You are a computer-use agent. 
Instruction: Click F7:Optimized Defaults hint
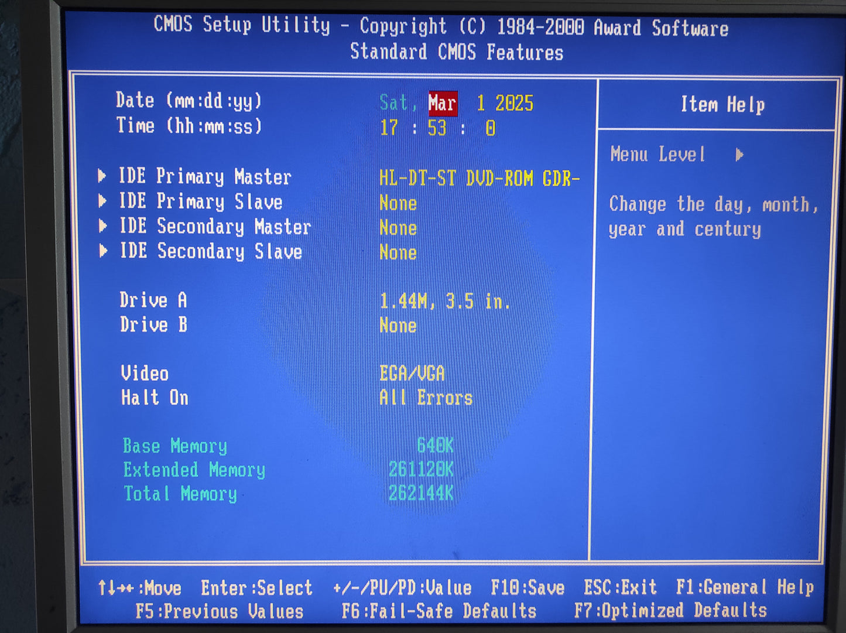[670, 611]
